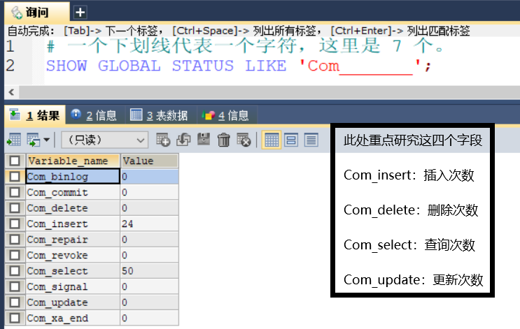Click the editor horizontal scrollbar track
Image resolution: width=520 pixels, height=329 pixels.
click(269, 92)
